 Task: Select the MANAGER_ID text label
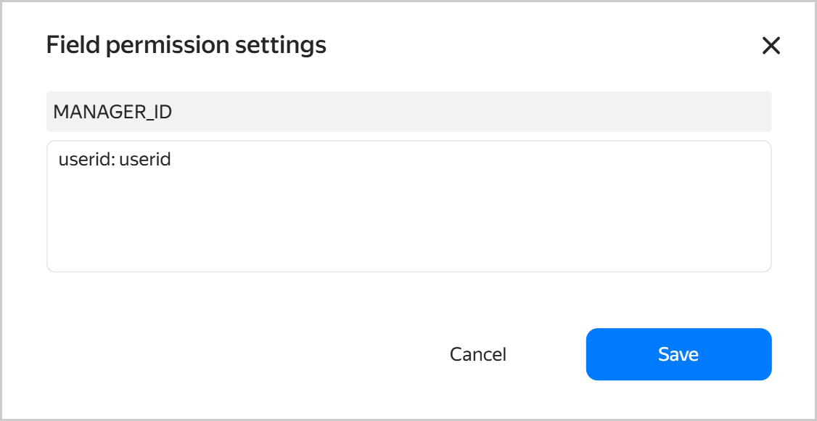coord(112,112)
